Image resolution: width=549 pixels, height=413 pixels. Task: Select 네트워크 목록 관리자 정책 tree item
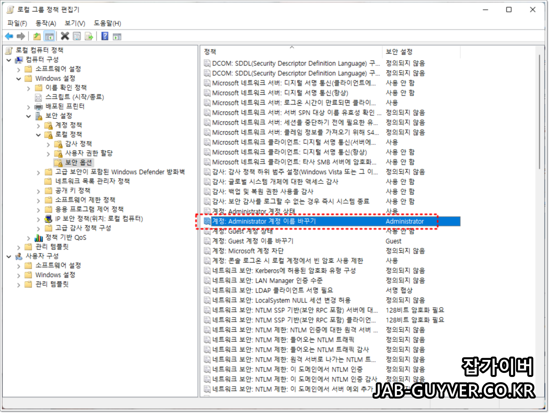point(92,181)
